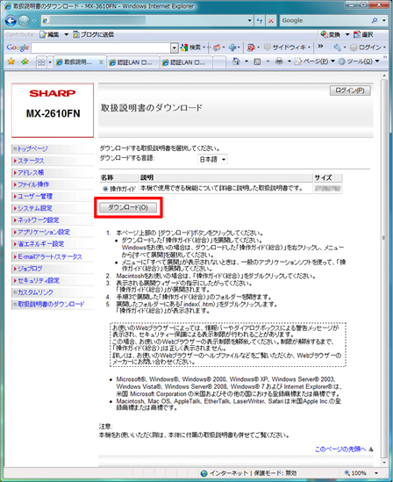The image size is (393, 482).
Task: Click the Google toolbar bookmark icon
Action: point(217,47)
